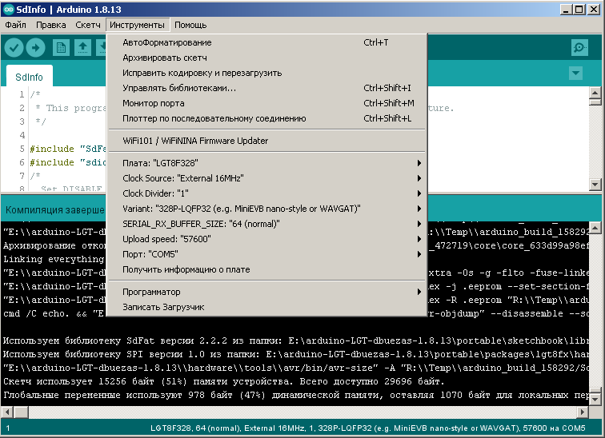
Task: Expand Clock Source: "External 16MHz" submenu
Action: pos(266,178)
